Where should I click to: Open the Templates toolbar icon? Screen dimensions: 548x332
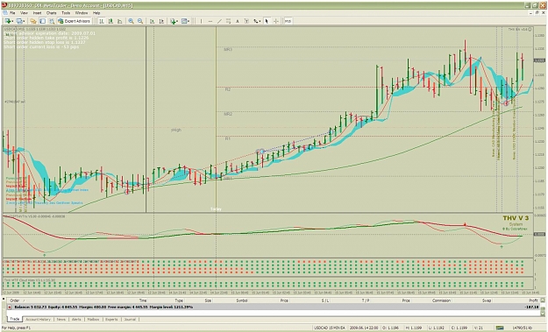point(184,21)
